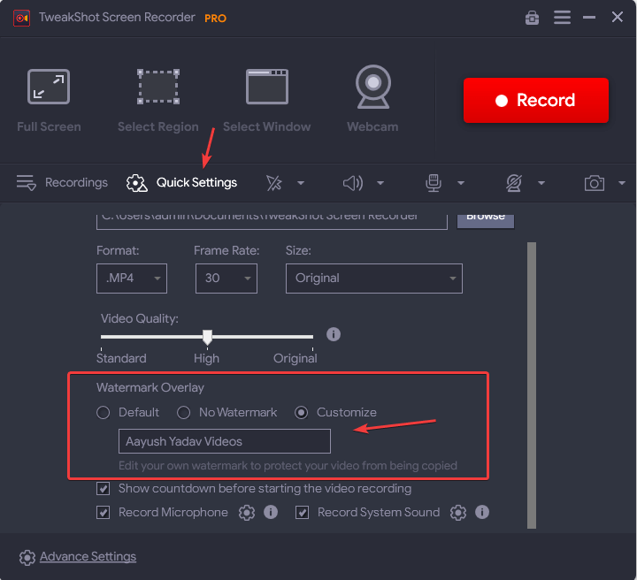Select Full Screen capture mode
The image size is (637, 580).
tap(49, 99)
